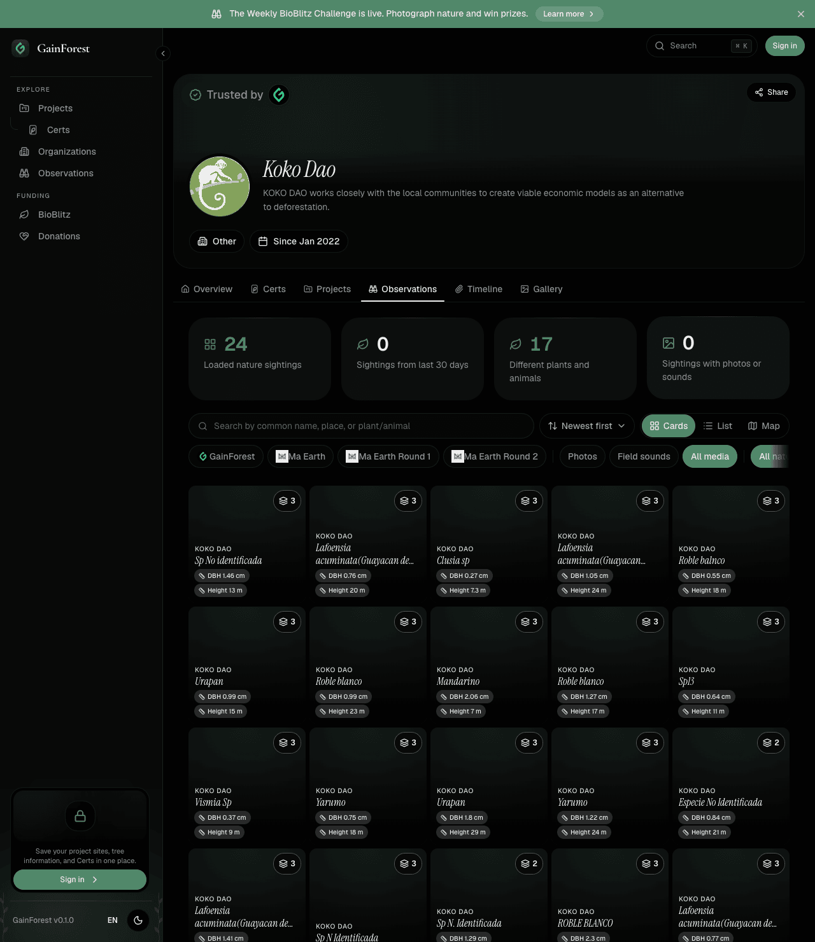This screenshot has width=815, height=942.
Task: Click the lock icon in the sidebar promo
Action: 80,816
